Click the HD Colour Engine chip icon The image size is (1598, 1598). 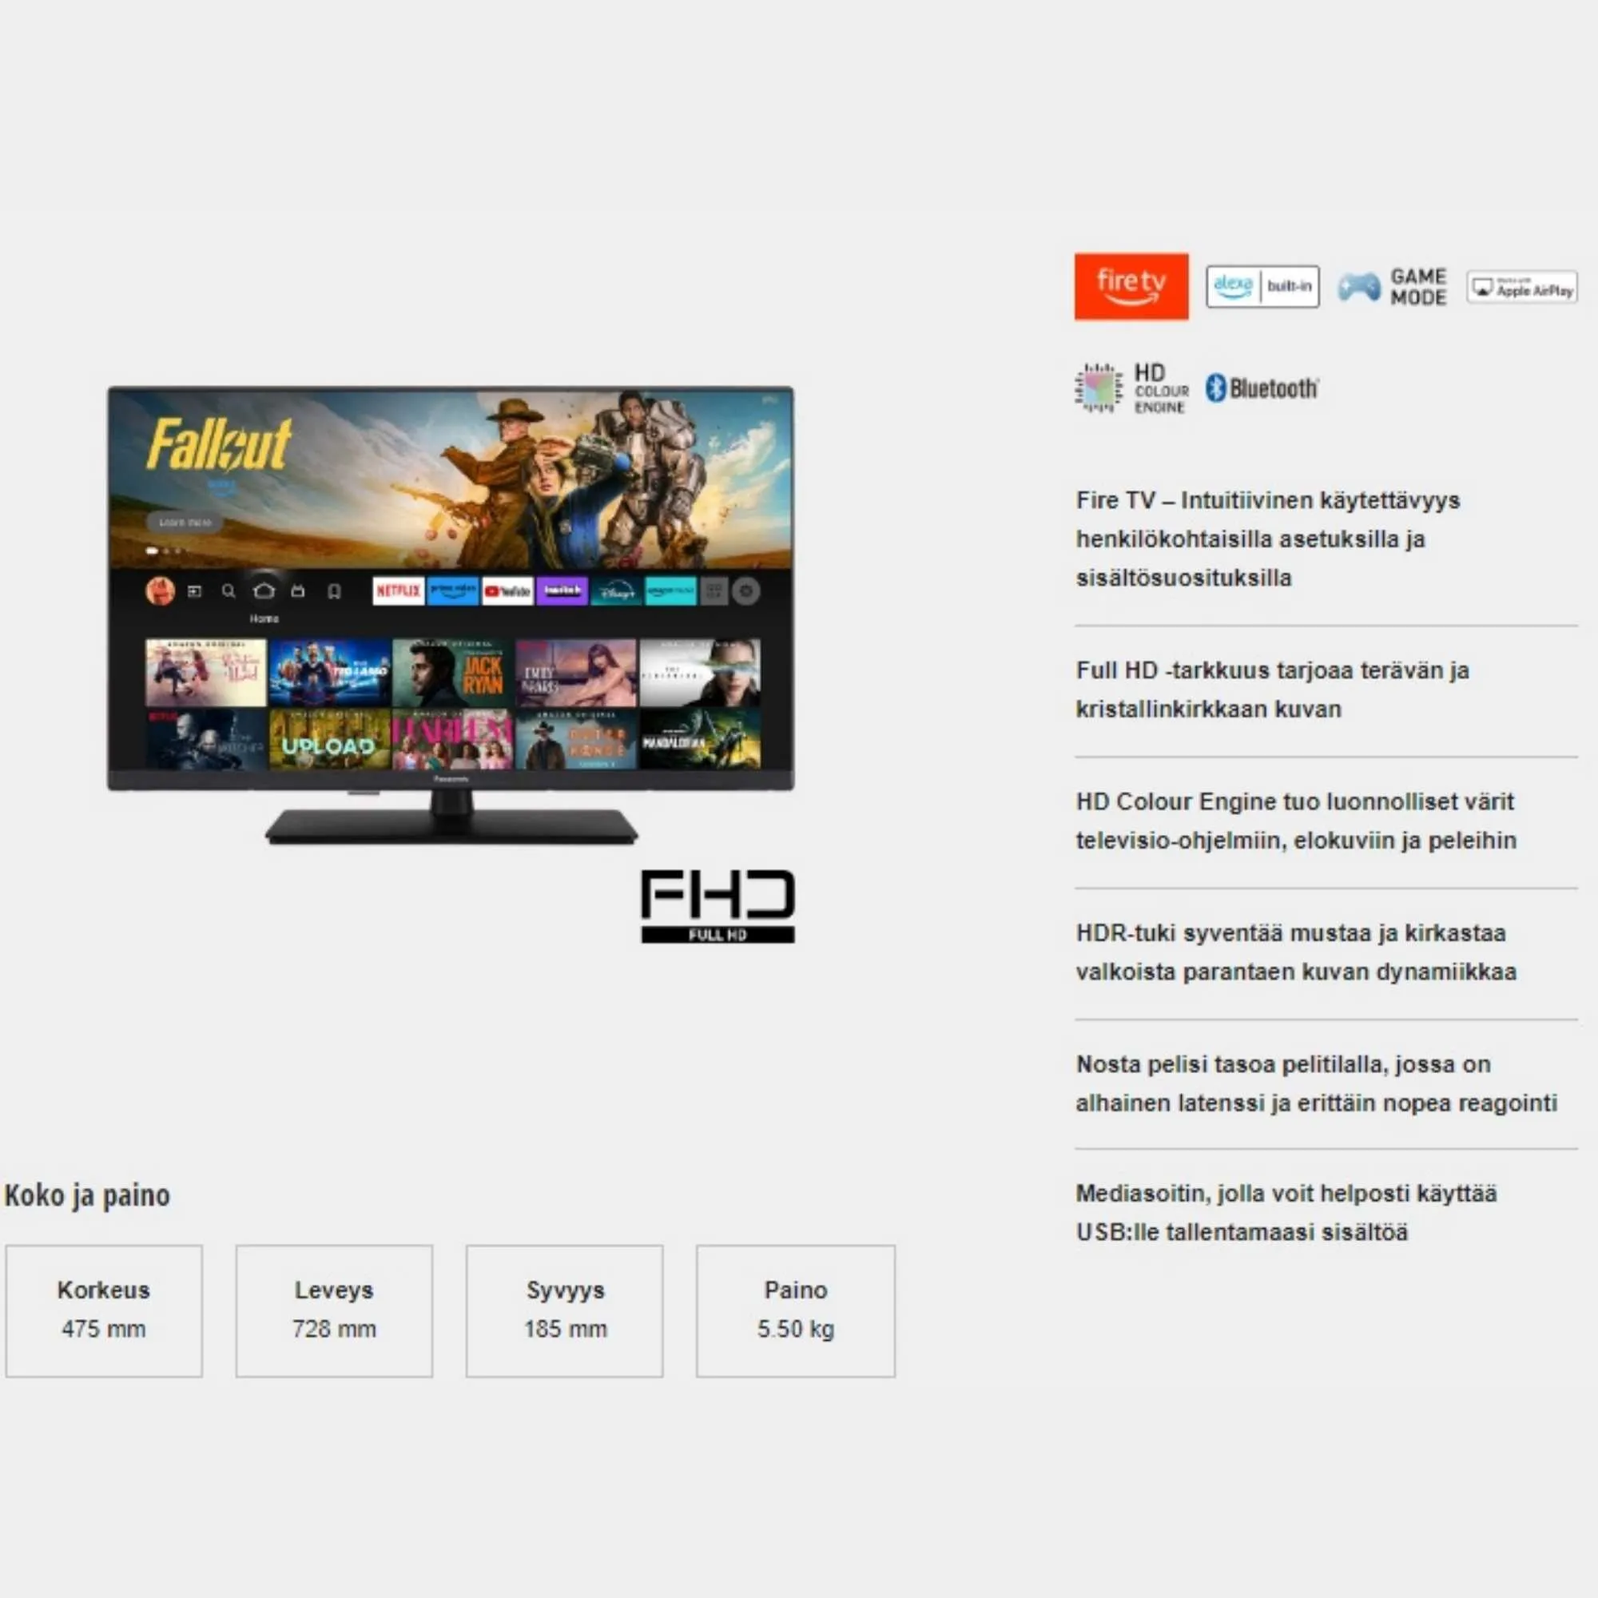(x=1098, y=387)
